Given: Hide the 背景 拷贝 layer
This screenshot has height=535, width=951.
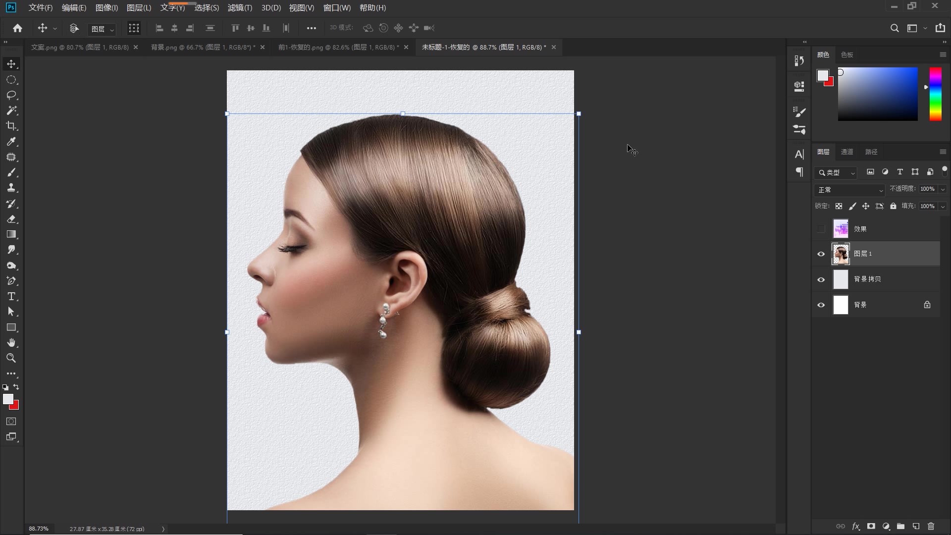Looking at the screenshot, I should point(821,280).
